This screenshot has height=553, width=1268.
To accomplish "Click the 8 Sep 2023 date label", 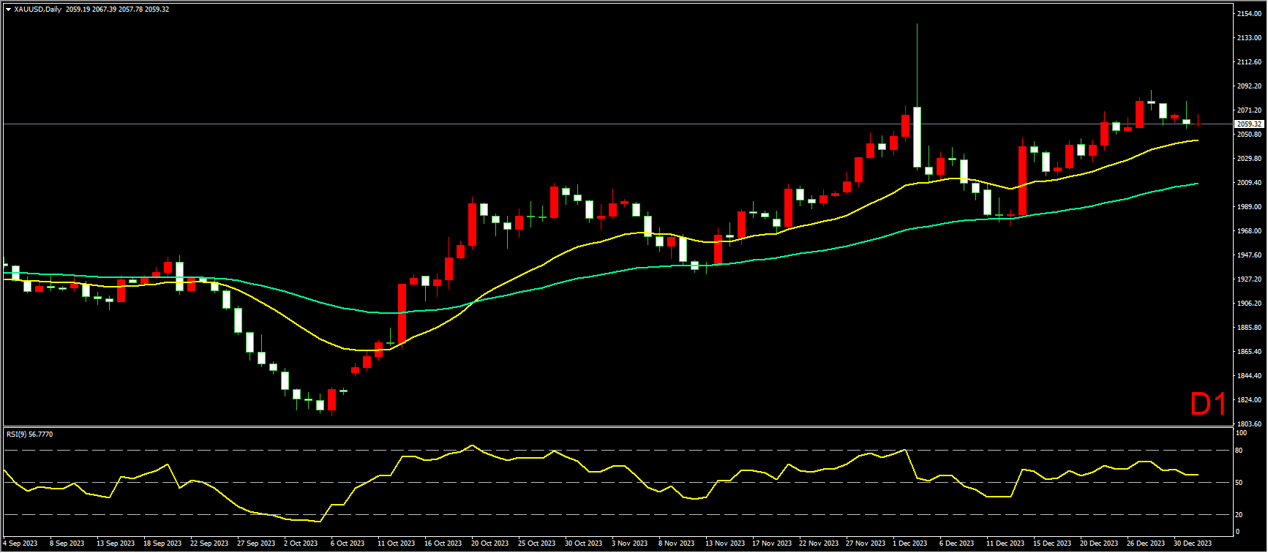I will click(67, 543).
